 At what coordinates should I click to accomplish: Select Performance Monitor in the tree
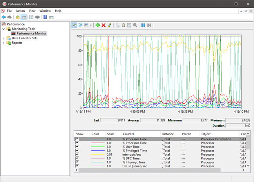31,34
